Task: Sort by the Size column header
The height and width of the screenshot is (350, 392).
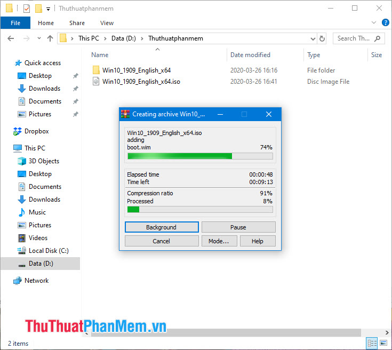Action: tap(376, 55)
